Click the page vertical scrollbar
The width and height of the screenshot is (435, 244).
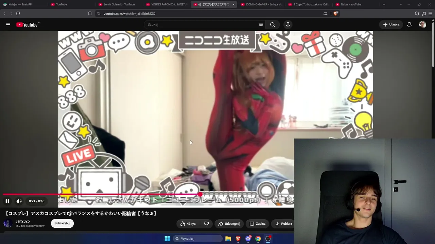[433, 44]
